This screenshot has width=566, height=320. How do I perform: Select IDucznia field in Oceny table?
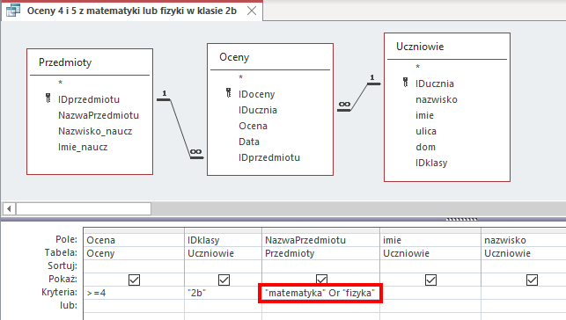click(x=258, y=110)
